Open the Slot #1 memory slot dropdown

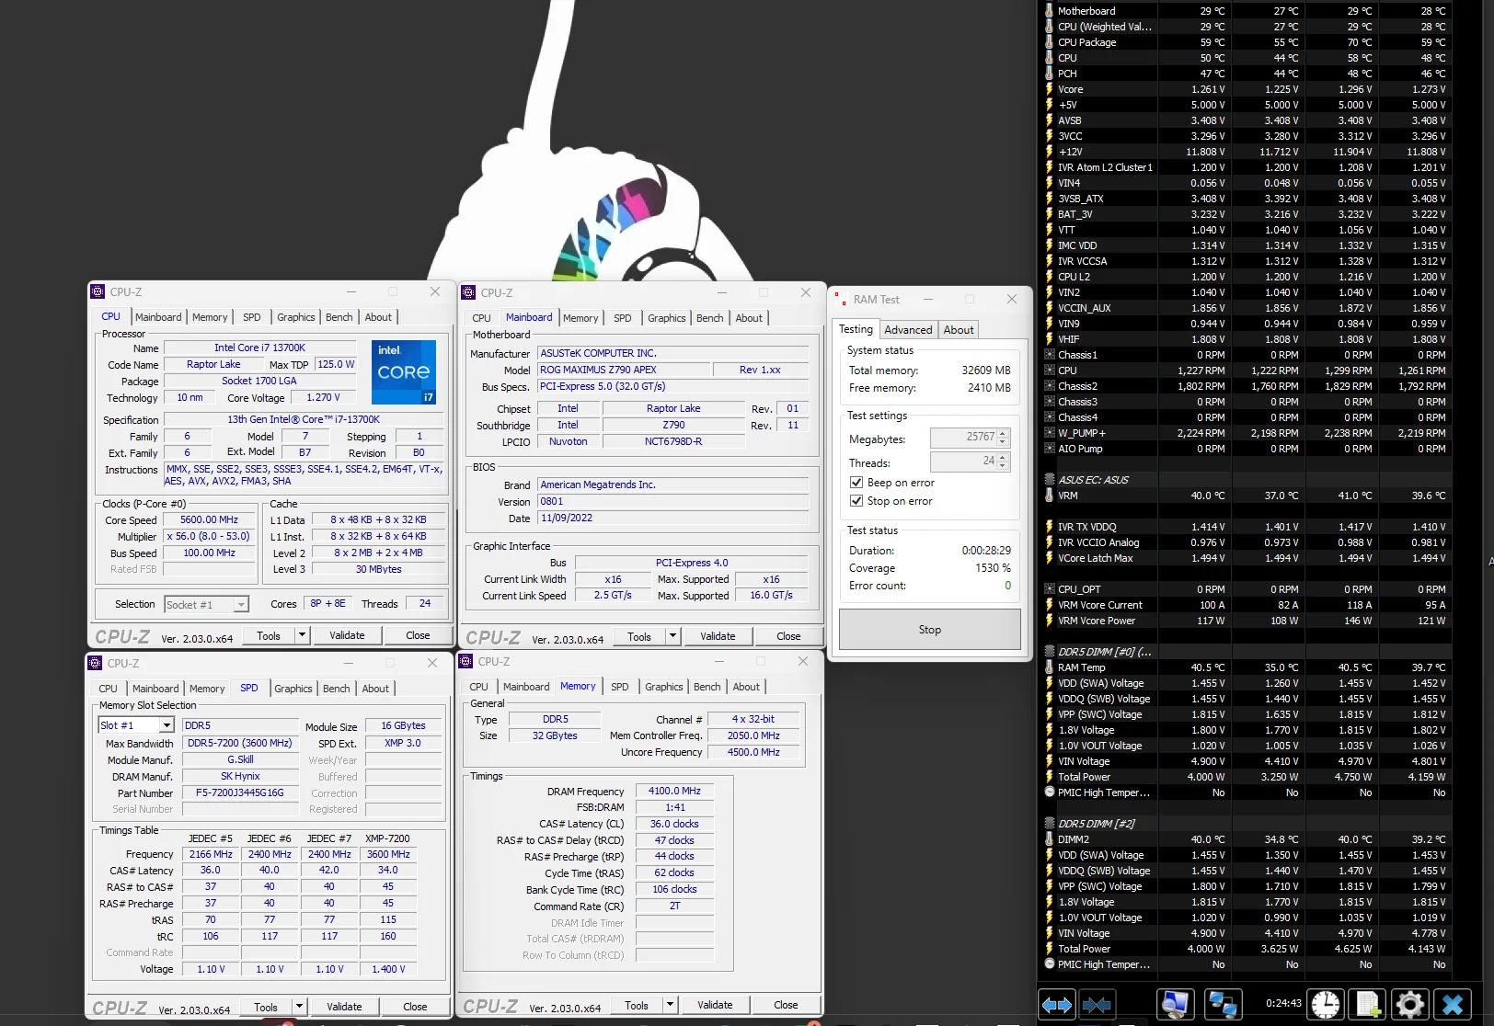click(x=136, y=725)
